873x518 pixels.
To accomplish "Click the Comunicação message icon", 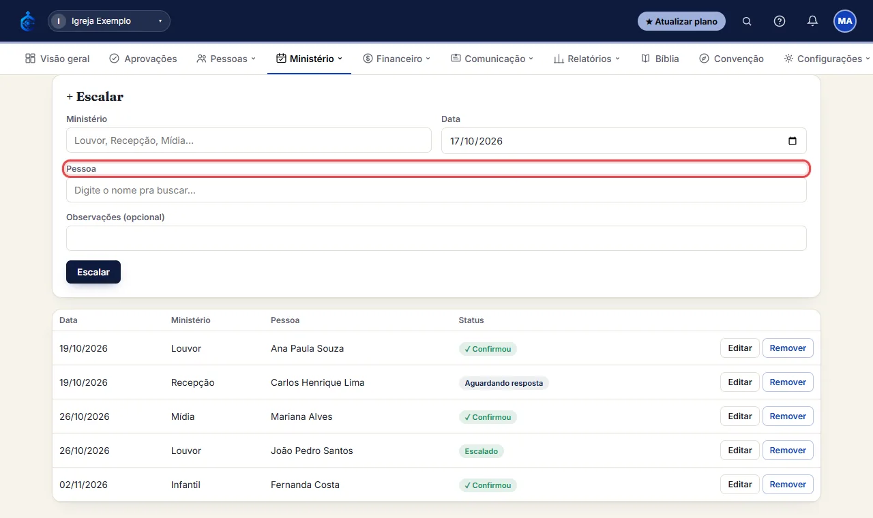I will point(456,59).
